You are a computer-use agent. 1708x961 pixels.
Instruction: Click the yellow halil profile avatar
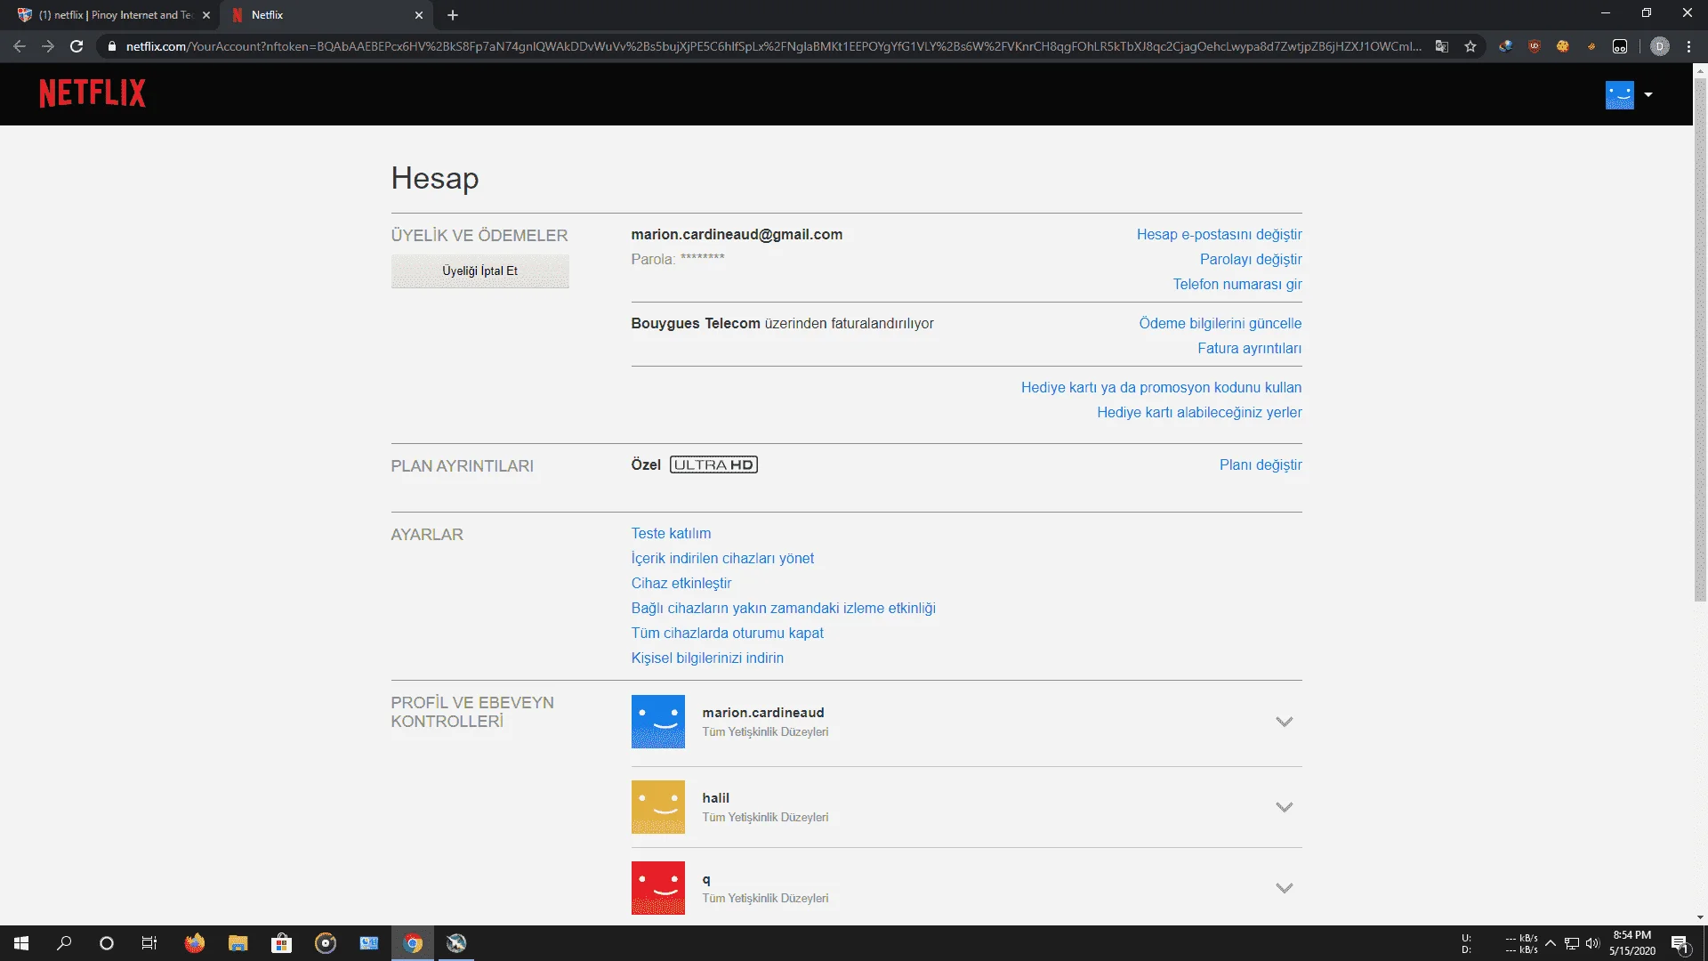(658, 807)
